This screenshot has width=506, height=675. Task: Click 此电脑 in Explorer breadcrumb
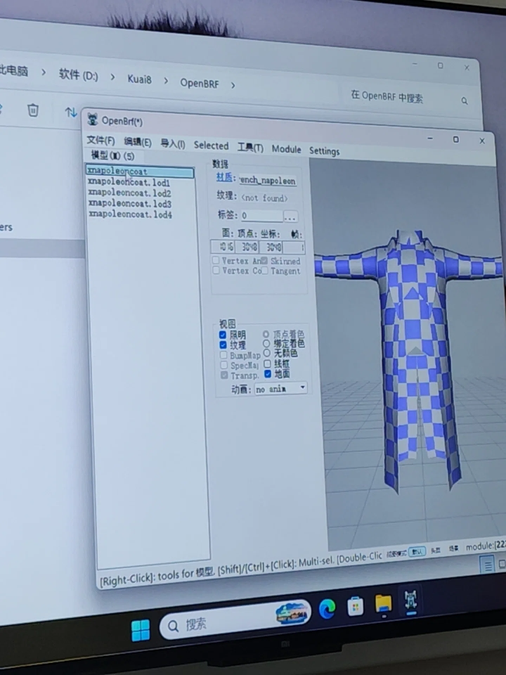point(14,70)
